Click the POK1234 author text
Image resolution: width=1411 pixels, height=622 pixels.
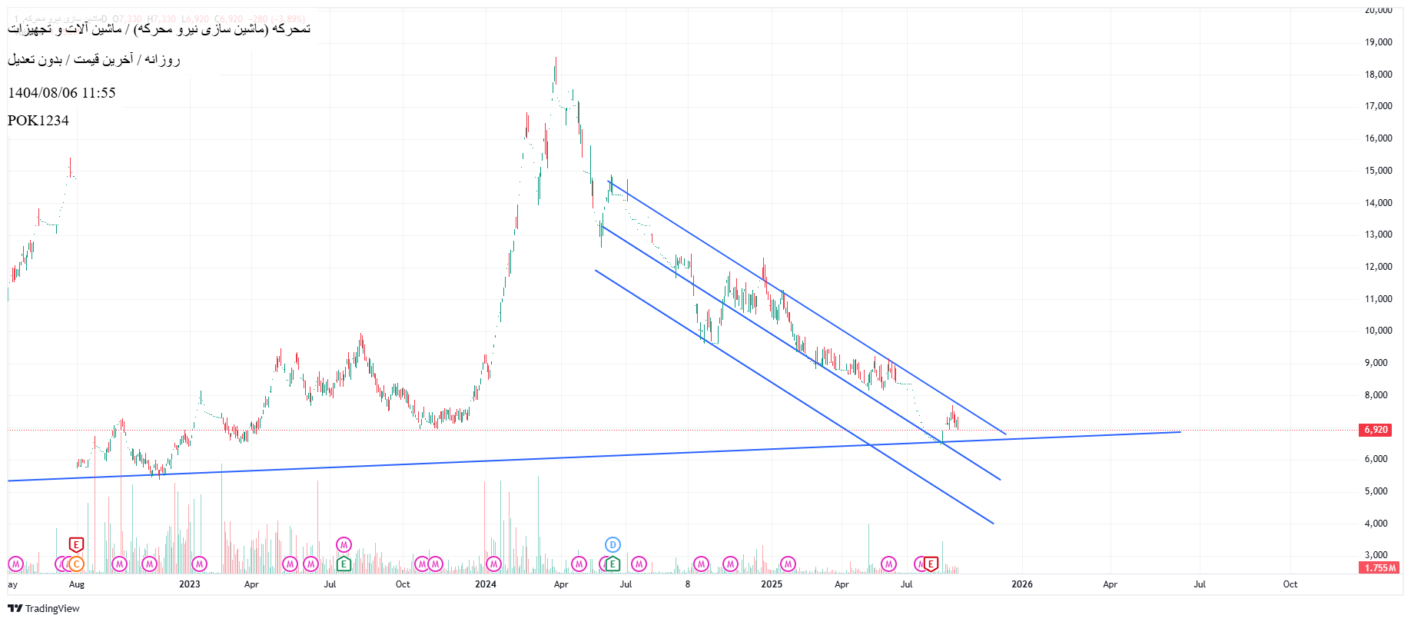pos(38,121)
